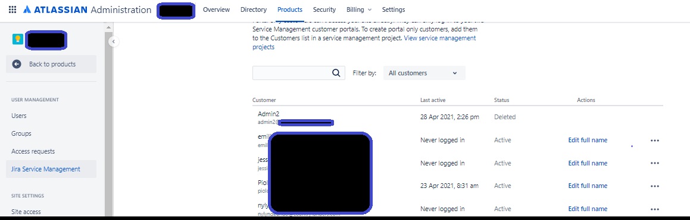
Task: Select the Admin2 customer name
Action: [268, 114]
